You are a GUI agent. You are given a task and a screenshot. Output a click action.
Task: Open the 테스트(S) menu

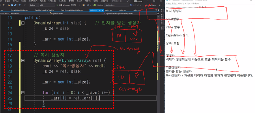(x=62, y=1)
